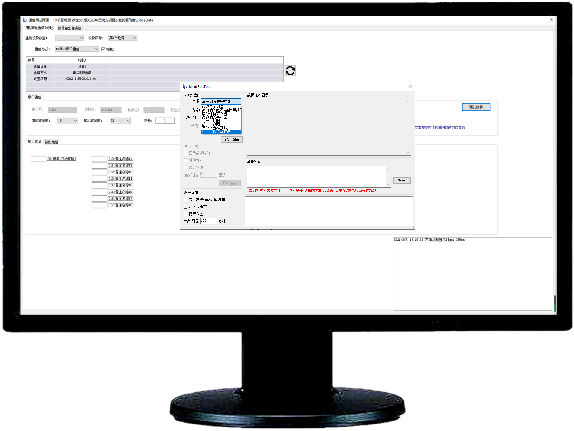
Task: Enable 循环发送 checkbox
Action: point(185,214)
